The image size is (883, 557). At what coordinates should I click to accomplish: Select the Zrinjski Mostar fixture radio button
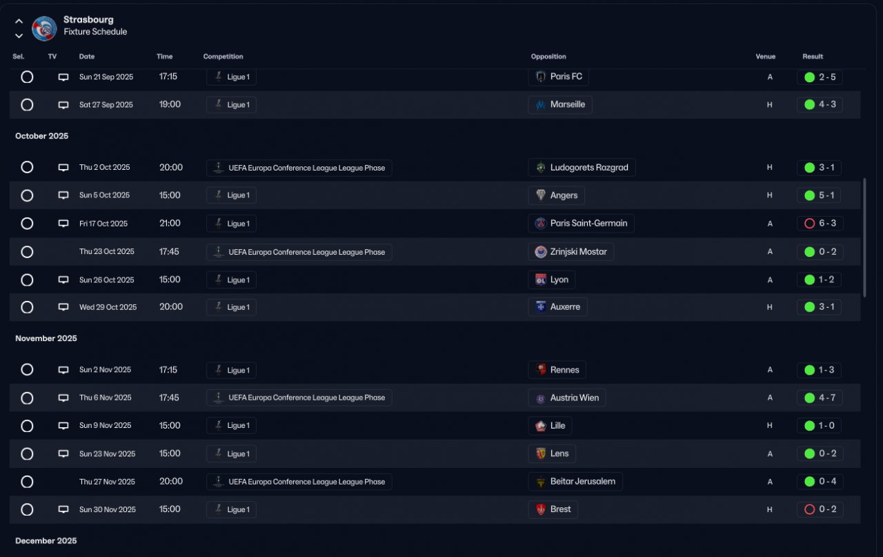pos(27,252)
